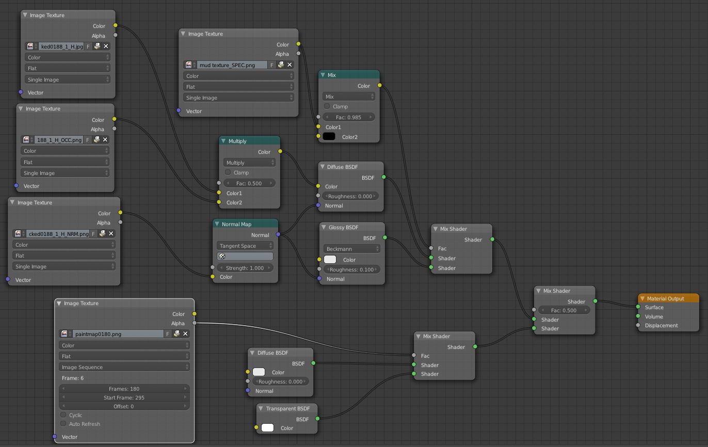Open the Multiply blend type dropdown
The width and height of the screenshot is (708, 447).
click(250, 163)
